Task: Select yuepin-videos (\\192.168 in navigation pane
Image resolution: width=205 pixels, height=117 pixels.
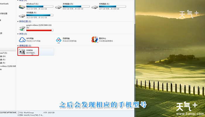Action: pos(8,66)
